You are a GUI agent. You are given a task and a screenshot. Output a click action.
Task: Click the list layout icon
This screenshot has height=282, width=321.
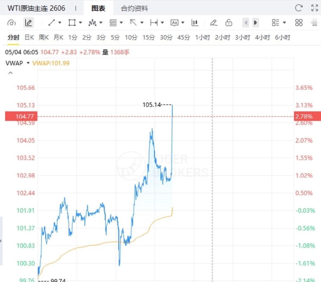275,23
